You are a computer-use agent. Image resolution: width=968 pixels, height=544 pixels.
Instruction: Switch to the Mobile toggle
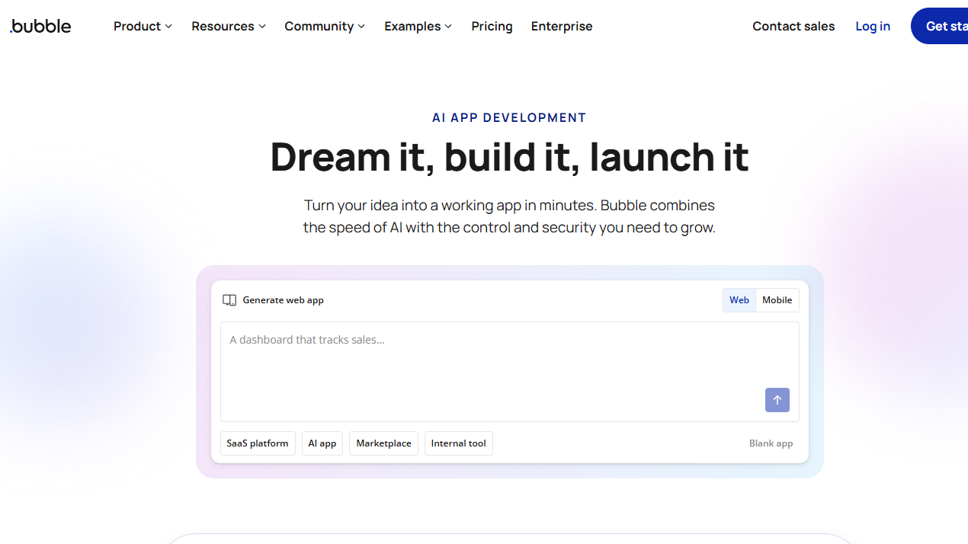point(777,300)
